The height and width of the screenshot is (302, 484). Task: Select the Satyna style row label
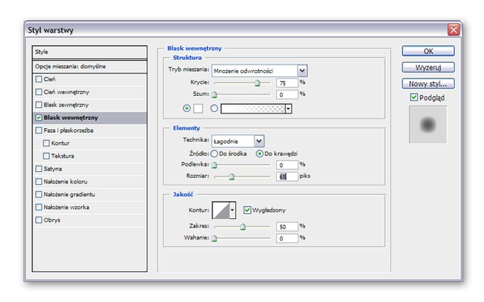tap(53, 169)
